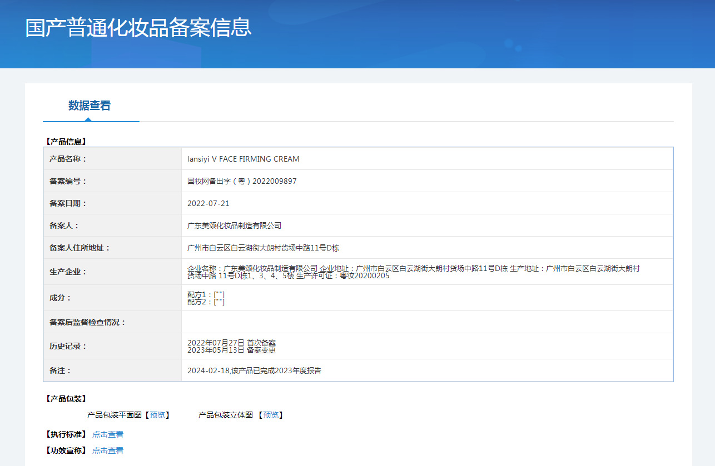Open the 数据查看 tab

90,106
